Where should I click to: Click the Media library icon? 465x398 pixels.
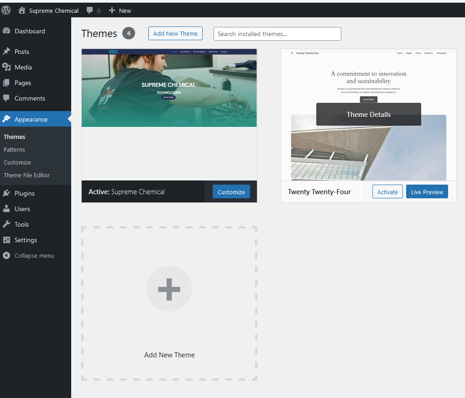[x=6, y=67]
